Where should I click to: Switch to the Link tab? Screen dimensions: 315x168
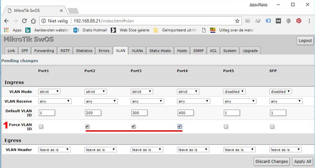point(11,51)
